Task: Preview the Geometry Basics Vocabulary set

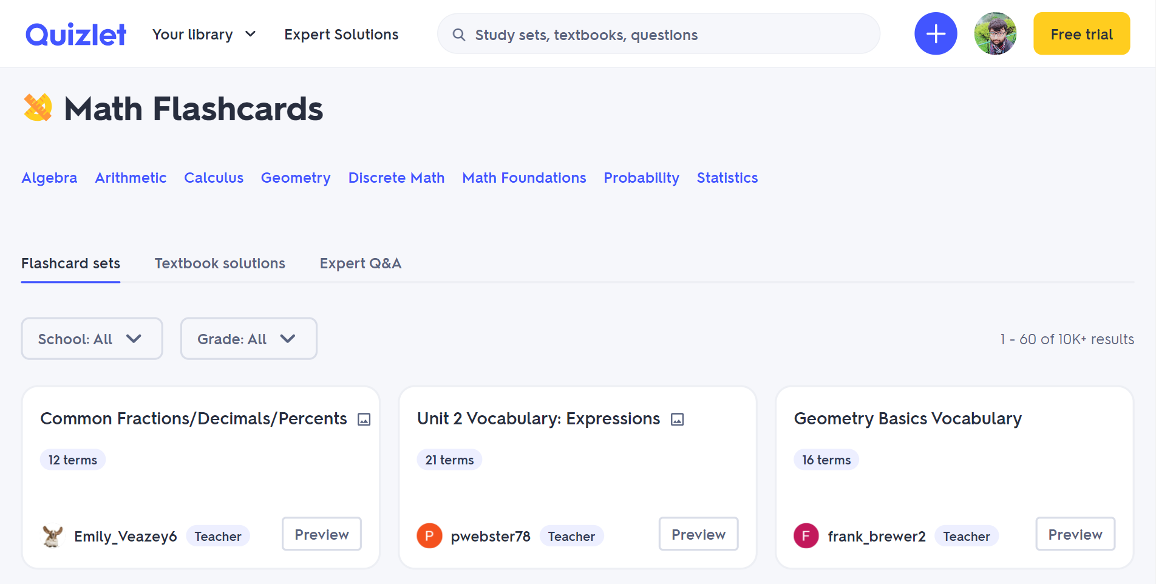Action: [x=1075, y=534]
